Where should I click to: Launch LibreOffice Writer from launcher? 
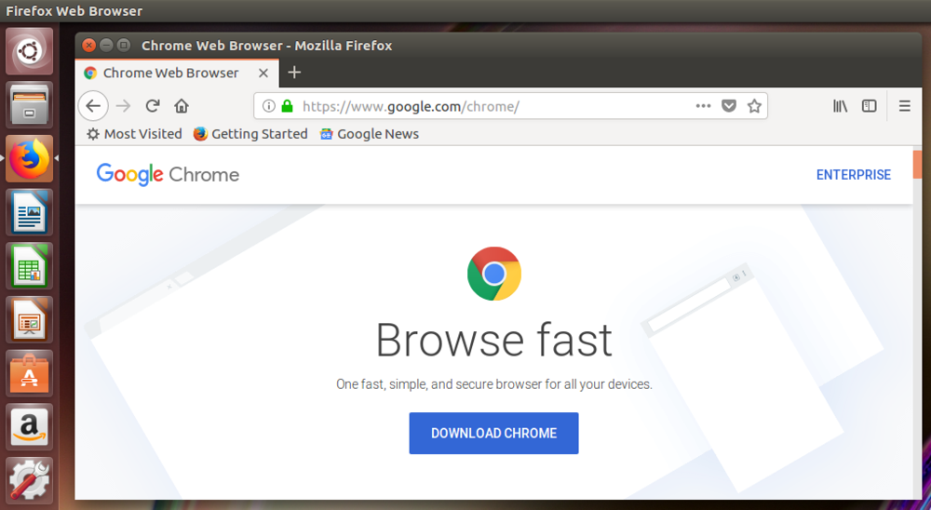tap(29, 212)
